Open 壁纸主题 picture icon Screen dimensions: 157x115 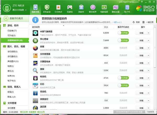click(x=116, y=7)
